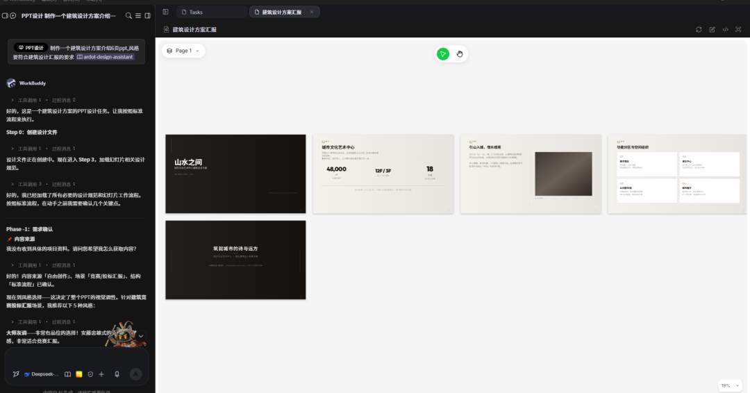Image resolution: width=750 pixels, height=393 pixels.
Task: Select the green pointer tool
Action: pyautogui.click(x=443, y=54)
